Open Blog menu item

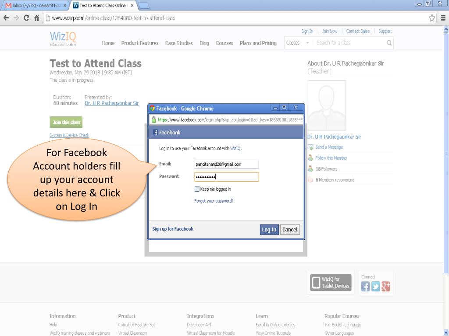pyautogui.click(x=204, y=43)
